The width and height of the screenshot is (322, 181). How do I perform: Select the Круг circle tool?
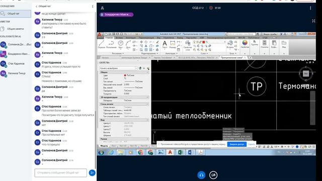[121, 44]
